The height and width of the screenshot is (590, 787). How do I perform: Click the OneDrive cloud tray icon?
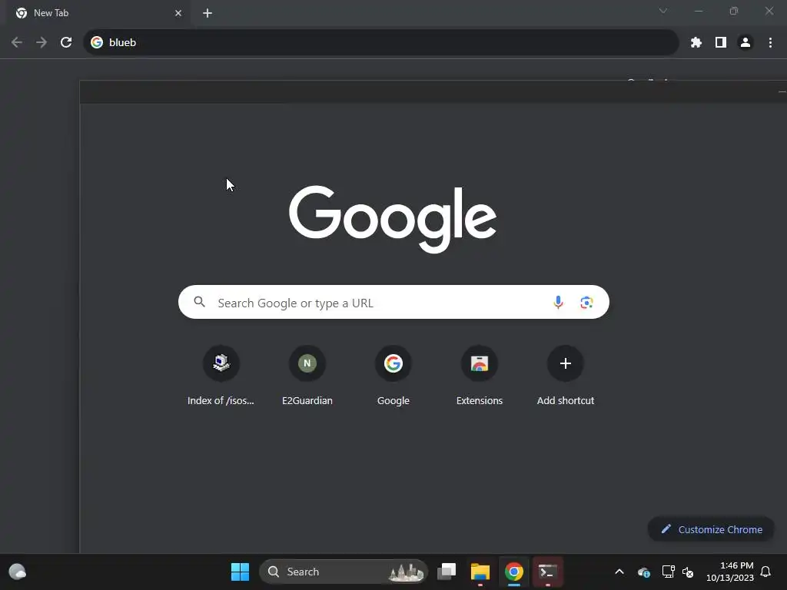pyautogui.click(x=643, y=572)
